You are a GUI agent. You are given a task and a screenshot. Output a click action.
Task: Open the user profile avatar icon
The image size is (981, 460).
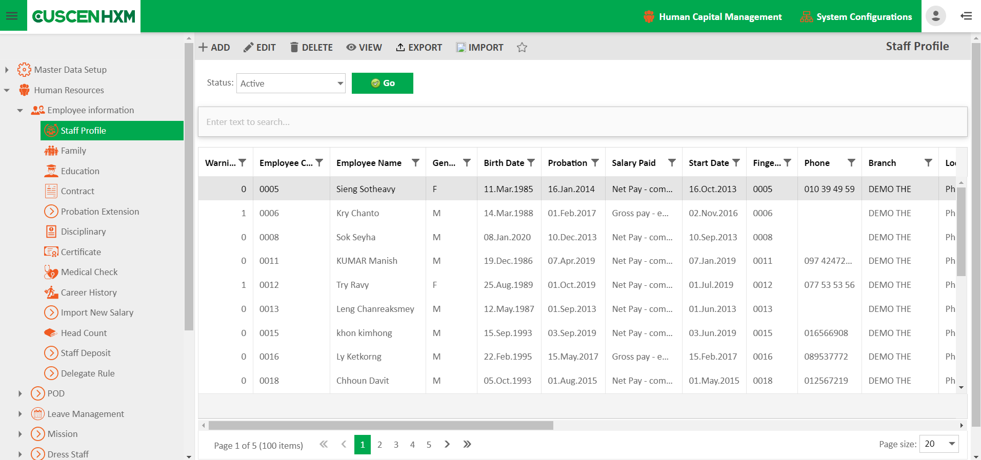tap(935, 16)
